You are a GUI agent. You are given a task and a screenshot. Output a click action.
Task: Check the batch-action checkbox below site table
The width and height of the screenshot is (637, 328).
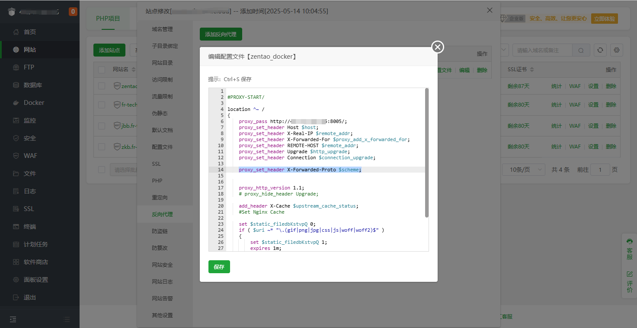102,170
